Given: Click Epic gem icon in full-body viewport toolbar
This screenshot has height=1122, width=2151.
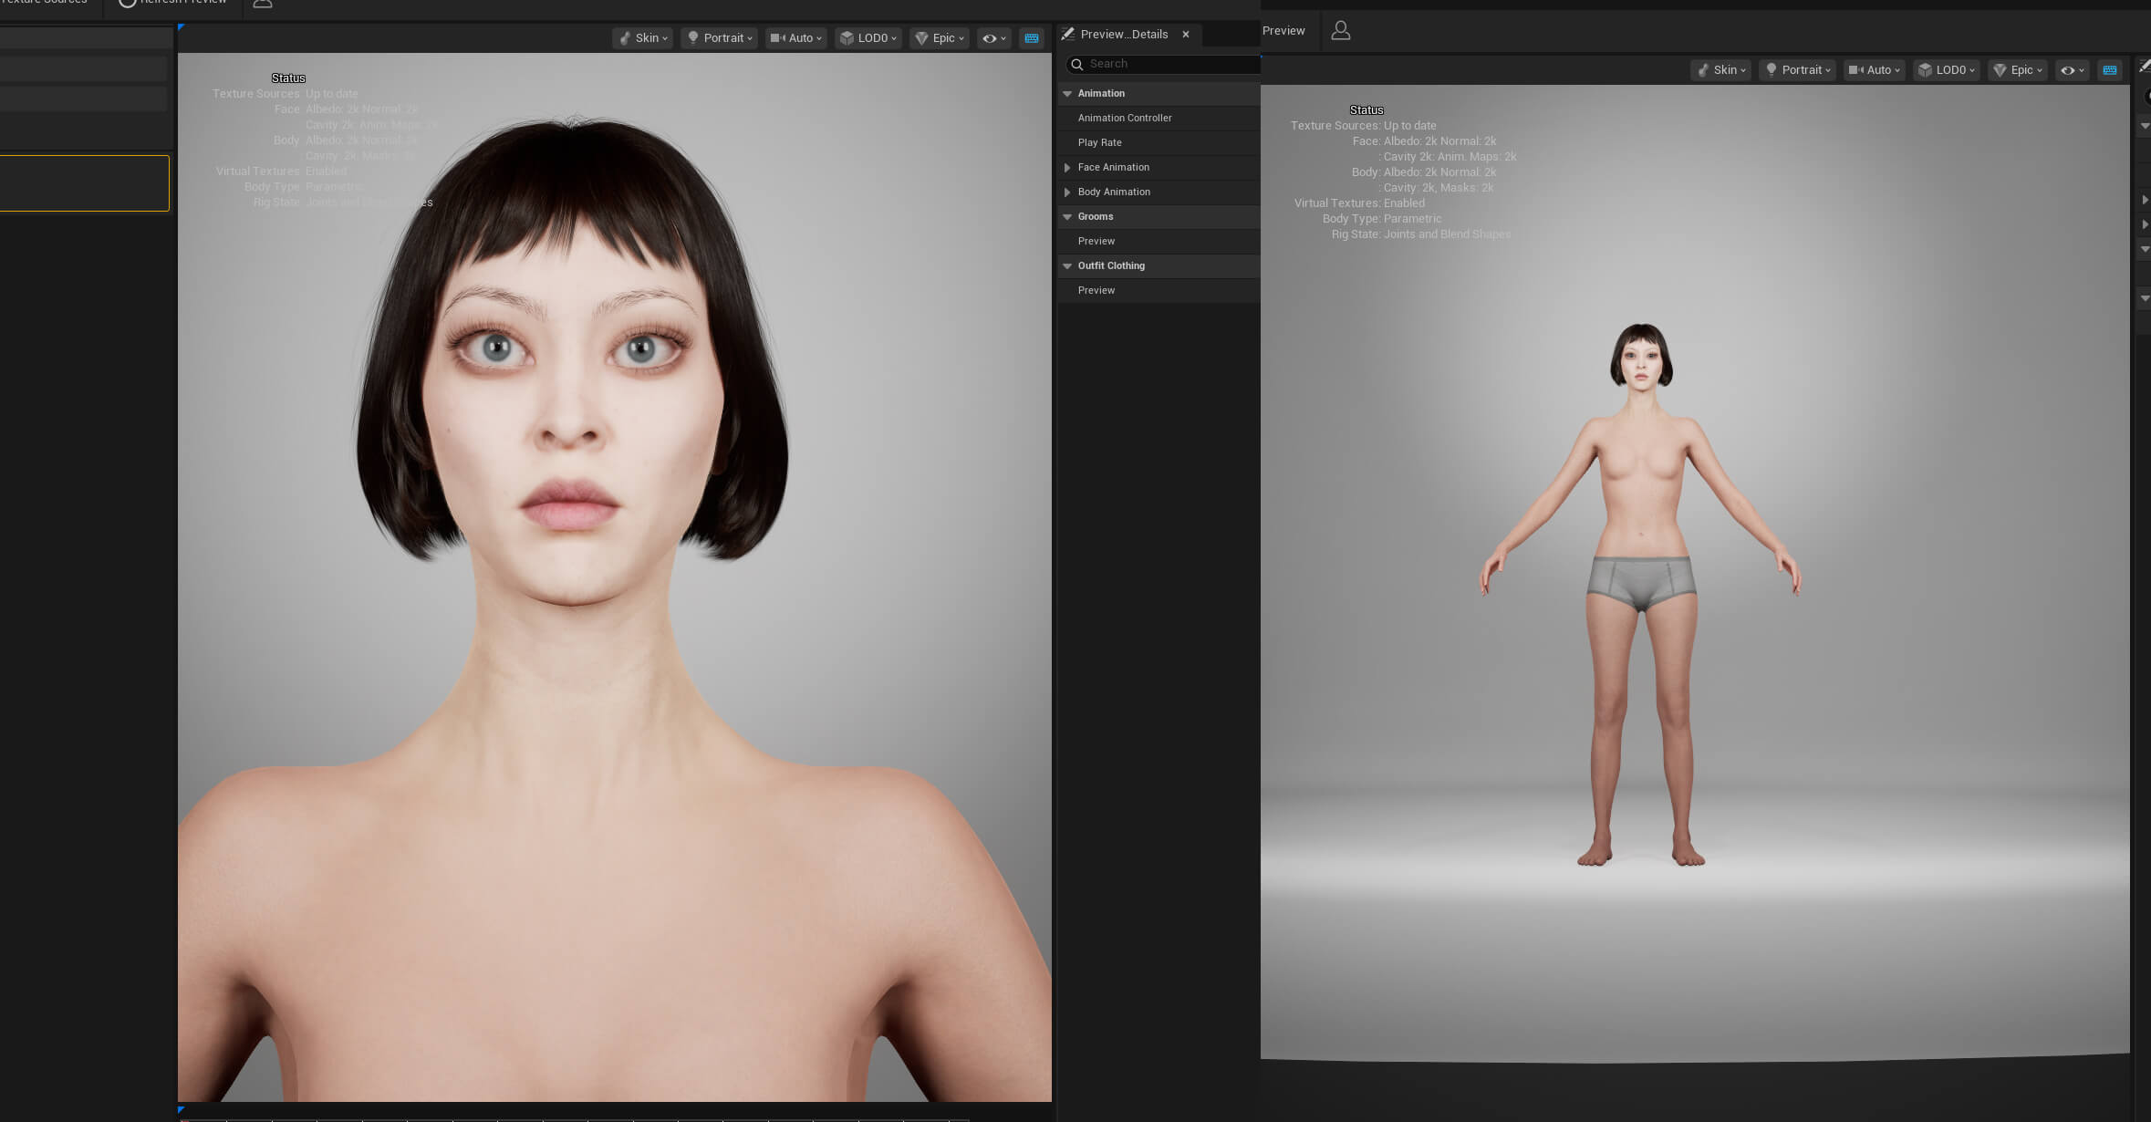Looking at the screenshot, I should (x=1999, y=70).
